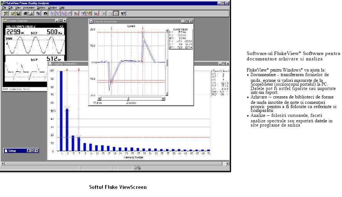Click the 'Current' chart title

coord(131,26)
